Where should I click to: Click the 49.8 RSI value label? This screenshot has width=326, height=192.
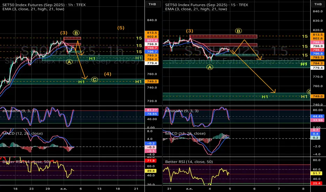click(150, 171)
